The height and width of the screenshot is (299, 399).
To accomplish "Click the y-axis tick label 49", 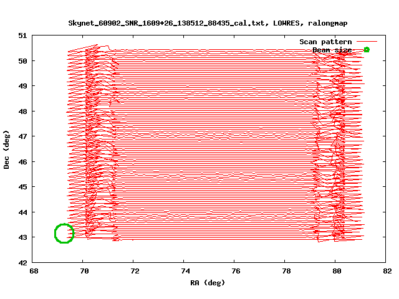I will pyautogui.click(x=22, y=86).
